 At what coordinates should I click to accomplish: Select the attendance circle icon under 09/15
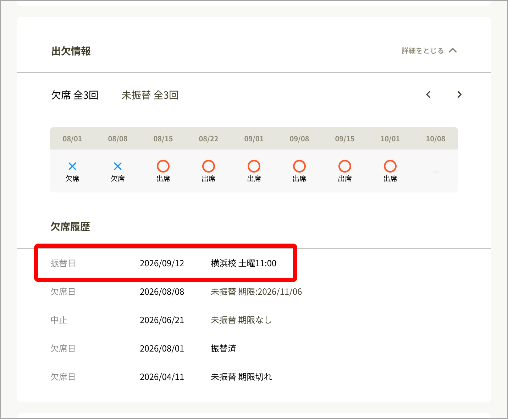coord(345,166)
